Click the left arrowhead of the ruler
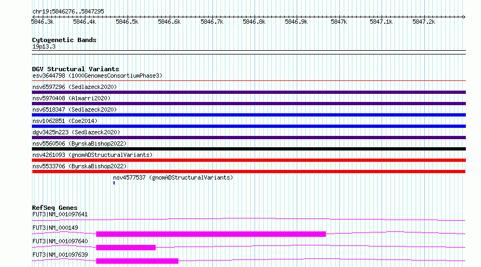 pyautogui.click(x=34, y=17)
